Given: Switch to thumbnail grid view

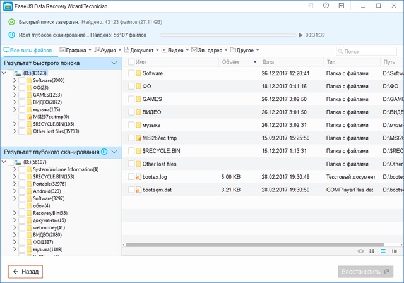Looking at the screenshot, I should [372, 251].
